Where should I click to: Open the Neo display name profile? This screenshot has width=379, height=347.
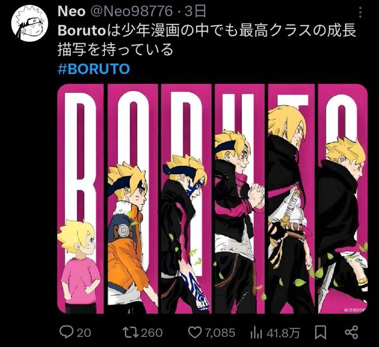coord(72,11)
